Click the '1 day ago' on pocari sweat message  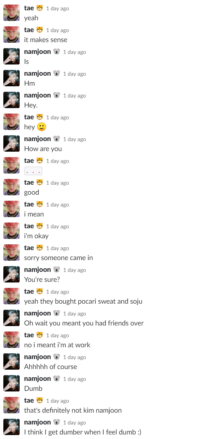tap(58, 292)
